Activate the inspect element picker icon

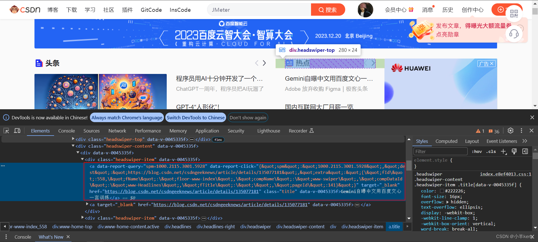pos(6,131)
